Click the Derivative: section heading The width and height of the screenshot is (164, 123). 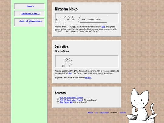point(62,46)
